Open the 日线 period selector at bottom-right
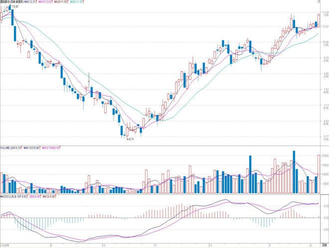 323,245
